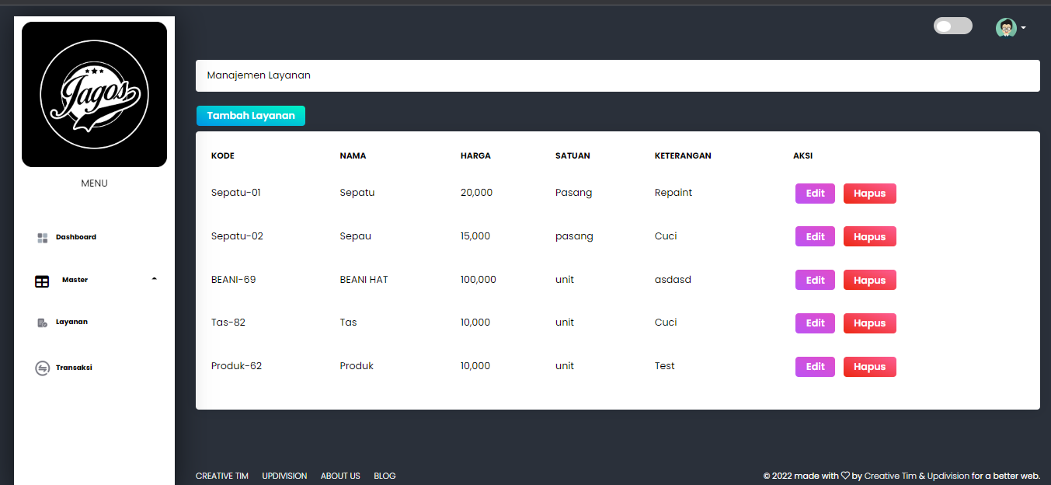1051x485 pixels.
Task: Open the ABOUT US footer link
Action: pos(340,476)
